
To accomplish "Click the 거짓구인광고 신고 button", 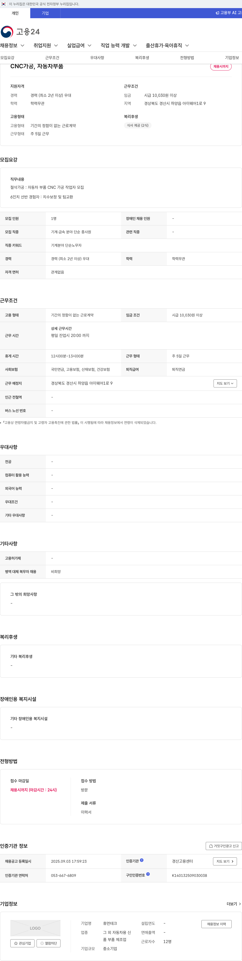I will [224, 846].
